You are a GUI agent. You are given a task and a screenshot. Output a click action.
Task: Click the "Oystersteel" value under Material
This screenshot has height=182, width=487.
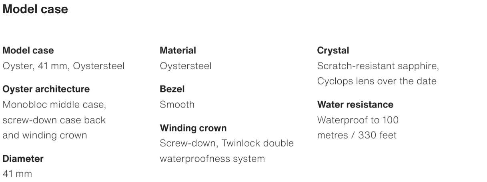pyautogui.click(x=185, y=66)
